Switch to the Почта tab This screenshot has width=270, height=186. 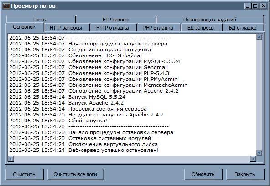[x=41, y=20]
